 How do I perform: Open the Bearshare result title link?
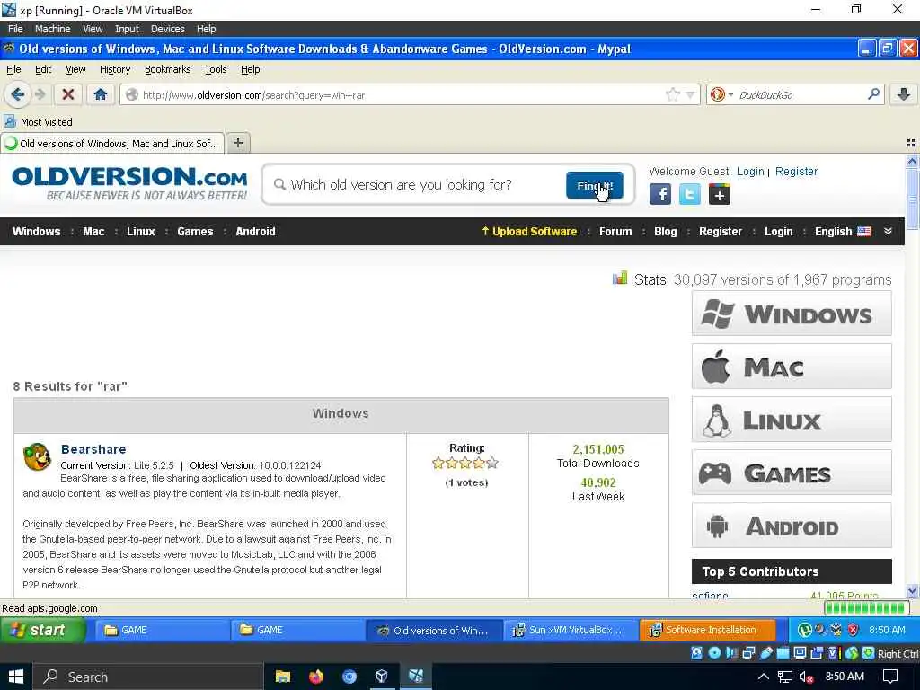(93, 449)
